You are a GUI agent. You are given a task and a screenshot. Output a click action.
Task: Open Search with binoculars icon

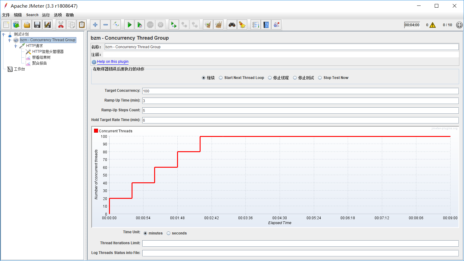[232, 25]
